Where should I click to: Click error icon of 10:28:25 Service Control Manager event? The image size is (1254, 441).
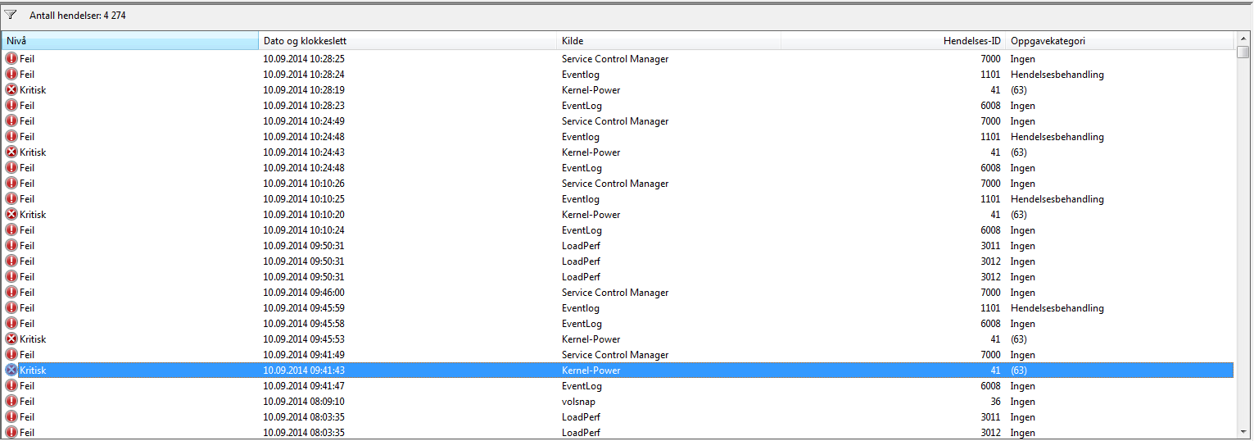click(11, 59)
